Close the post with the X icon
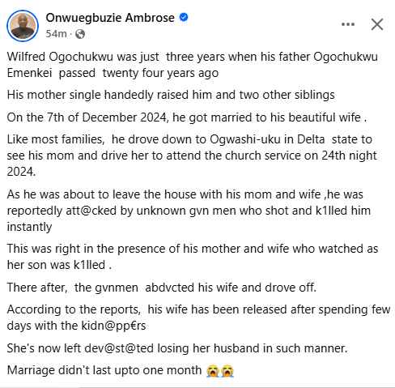Screen dimensions: 395x388 point(377,24)
